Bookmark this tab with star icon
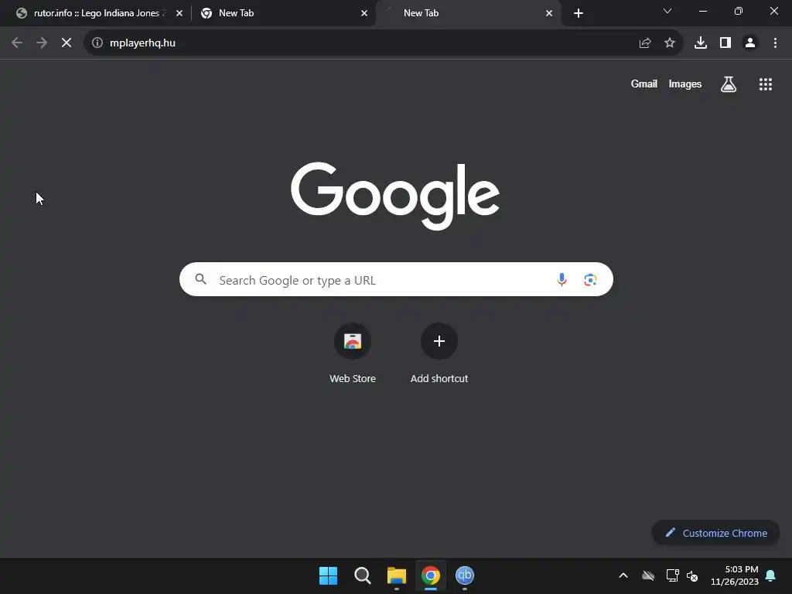 point(670,43)
